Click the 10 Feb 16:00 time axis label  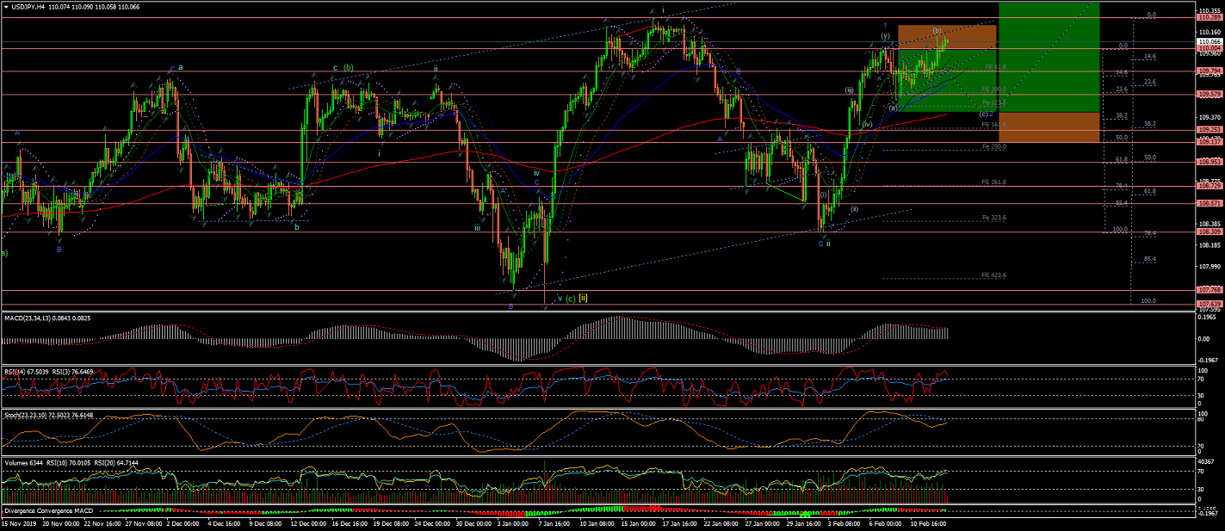926,522
